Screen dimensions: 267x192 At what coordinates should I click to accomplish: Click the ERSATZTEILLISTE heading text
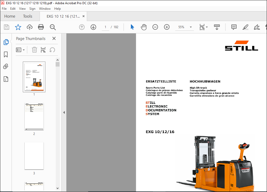click(161, 82)
